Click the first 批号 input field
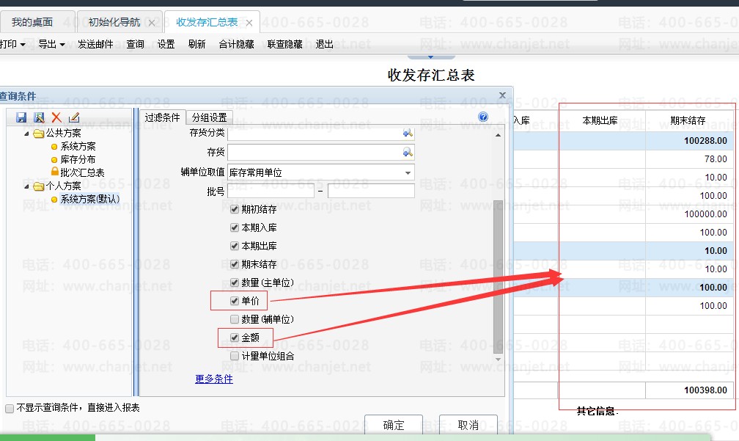739x441 pixels. point(271,191)
